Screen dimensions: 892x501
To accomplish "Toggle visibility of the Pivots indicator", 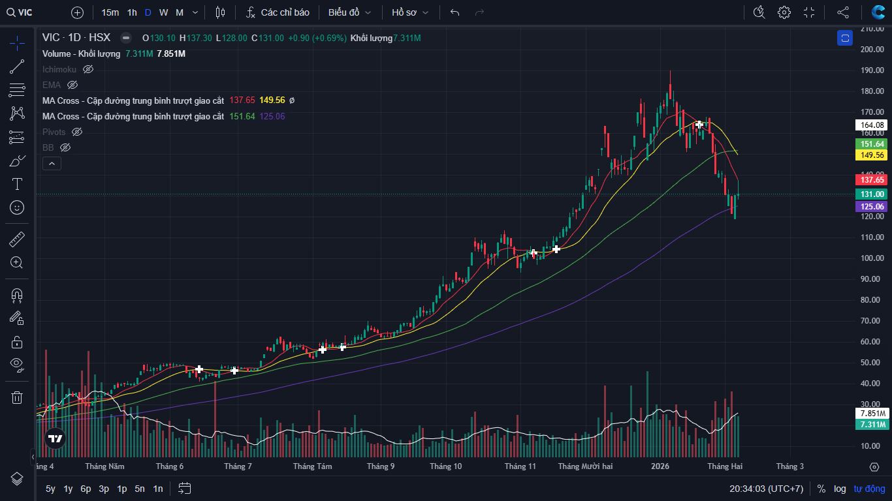I will point(77,132).
